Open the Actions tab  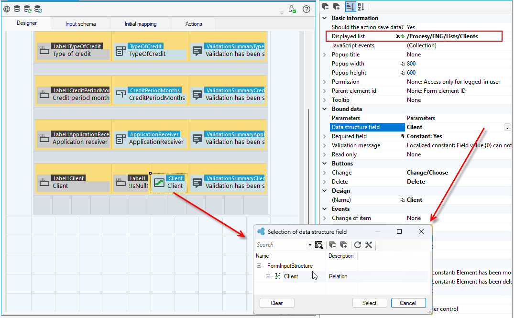coord(193,24)
